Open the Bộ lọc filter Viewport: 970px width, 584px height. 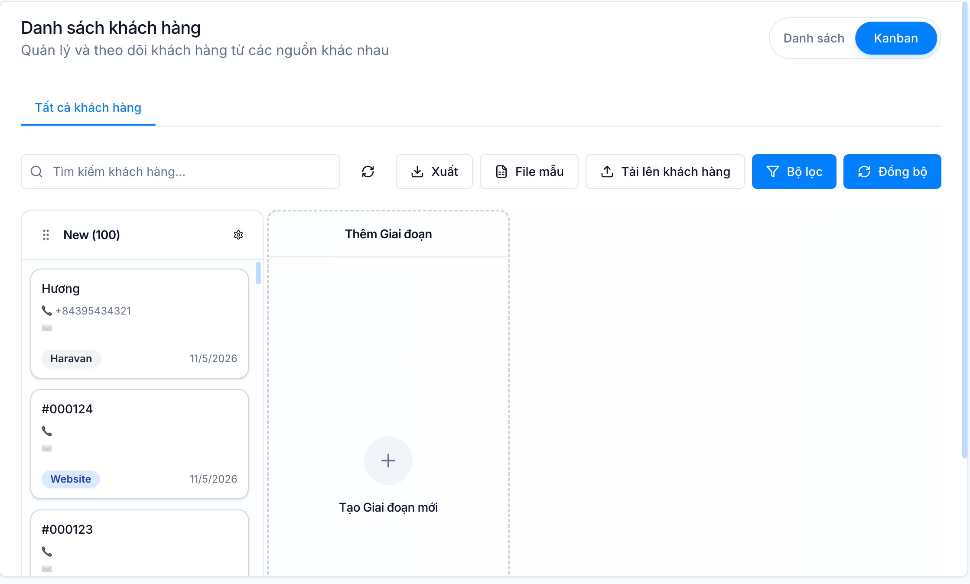794,172
